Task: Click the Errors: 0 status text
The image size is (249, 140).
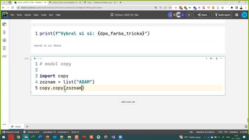Action: [75, 132]
